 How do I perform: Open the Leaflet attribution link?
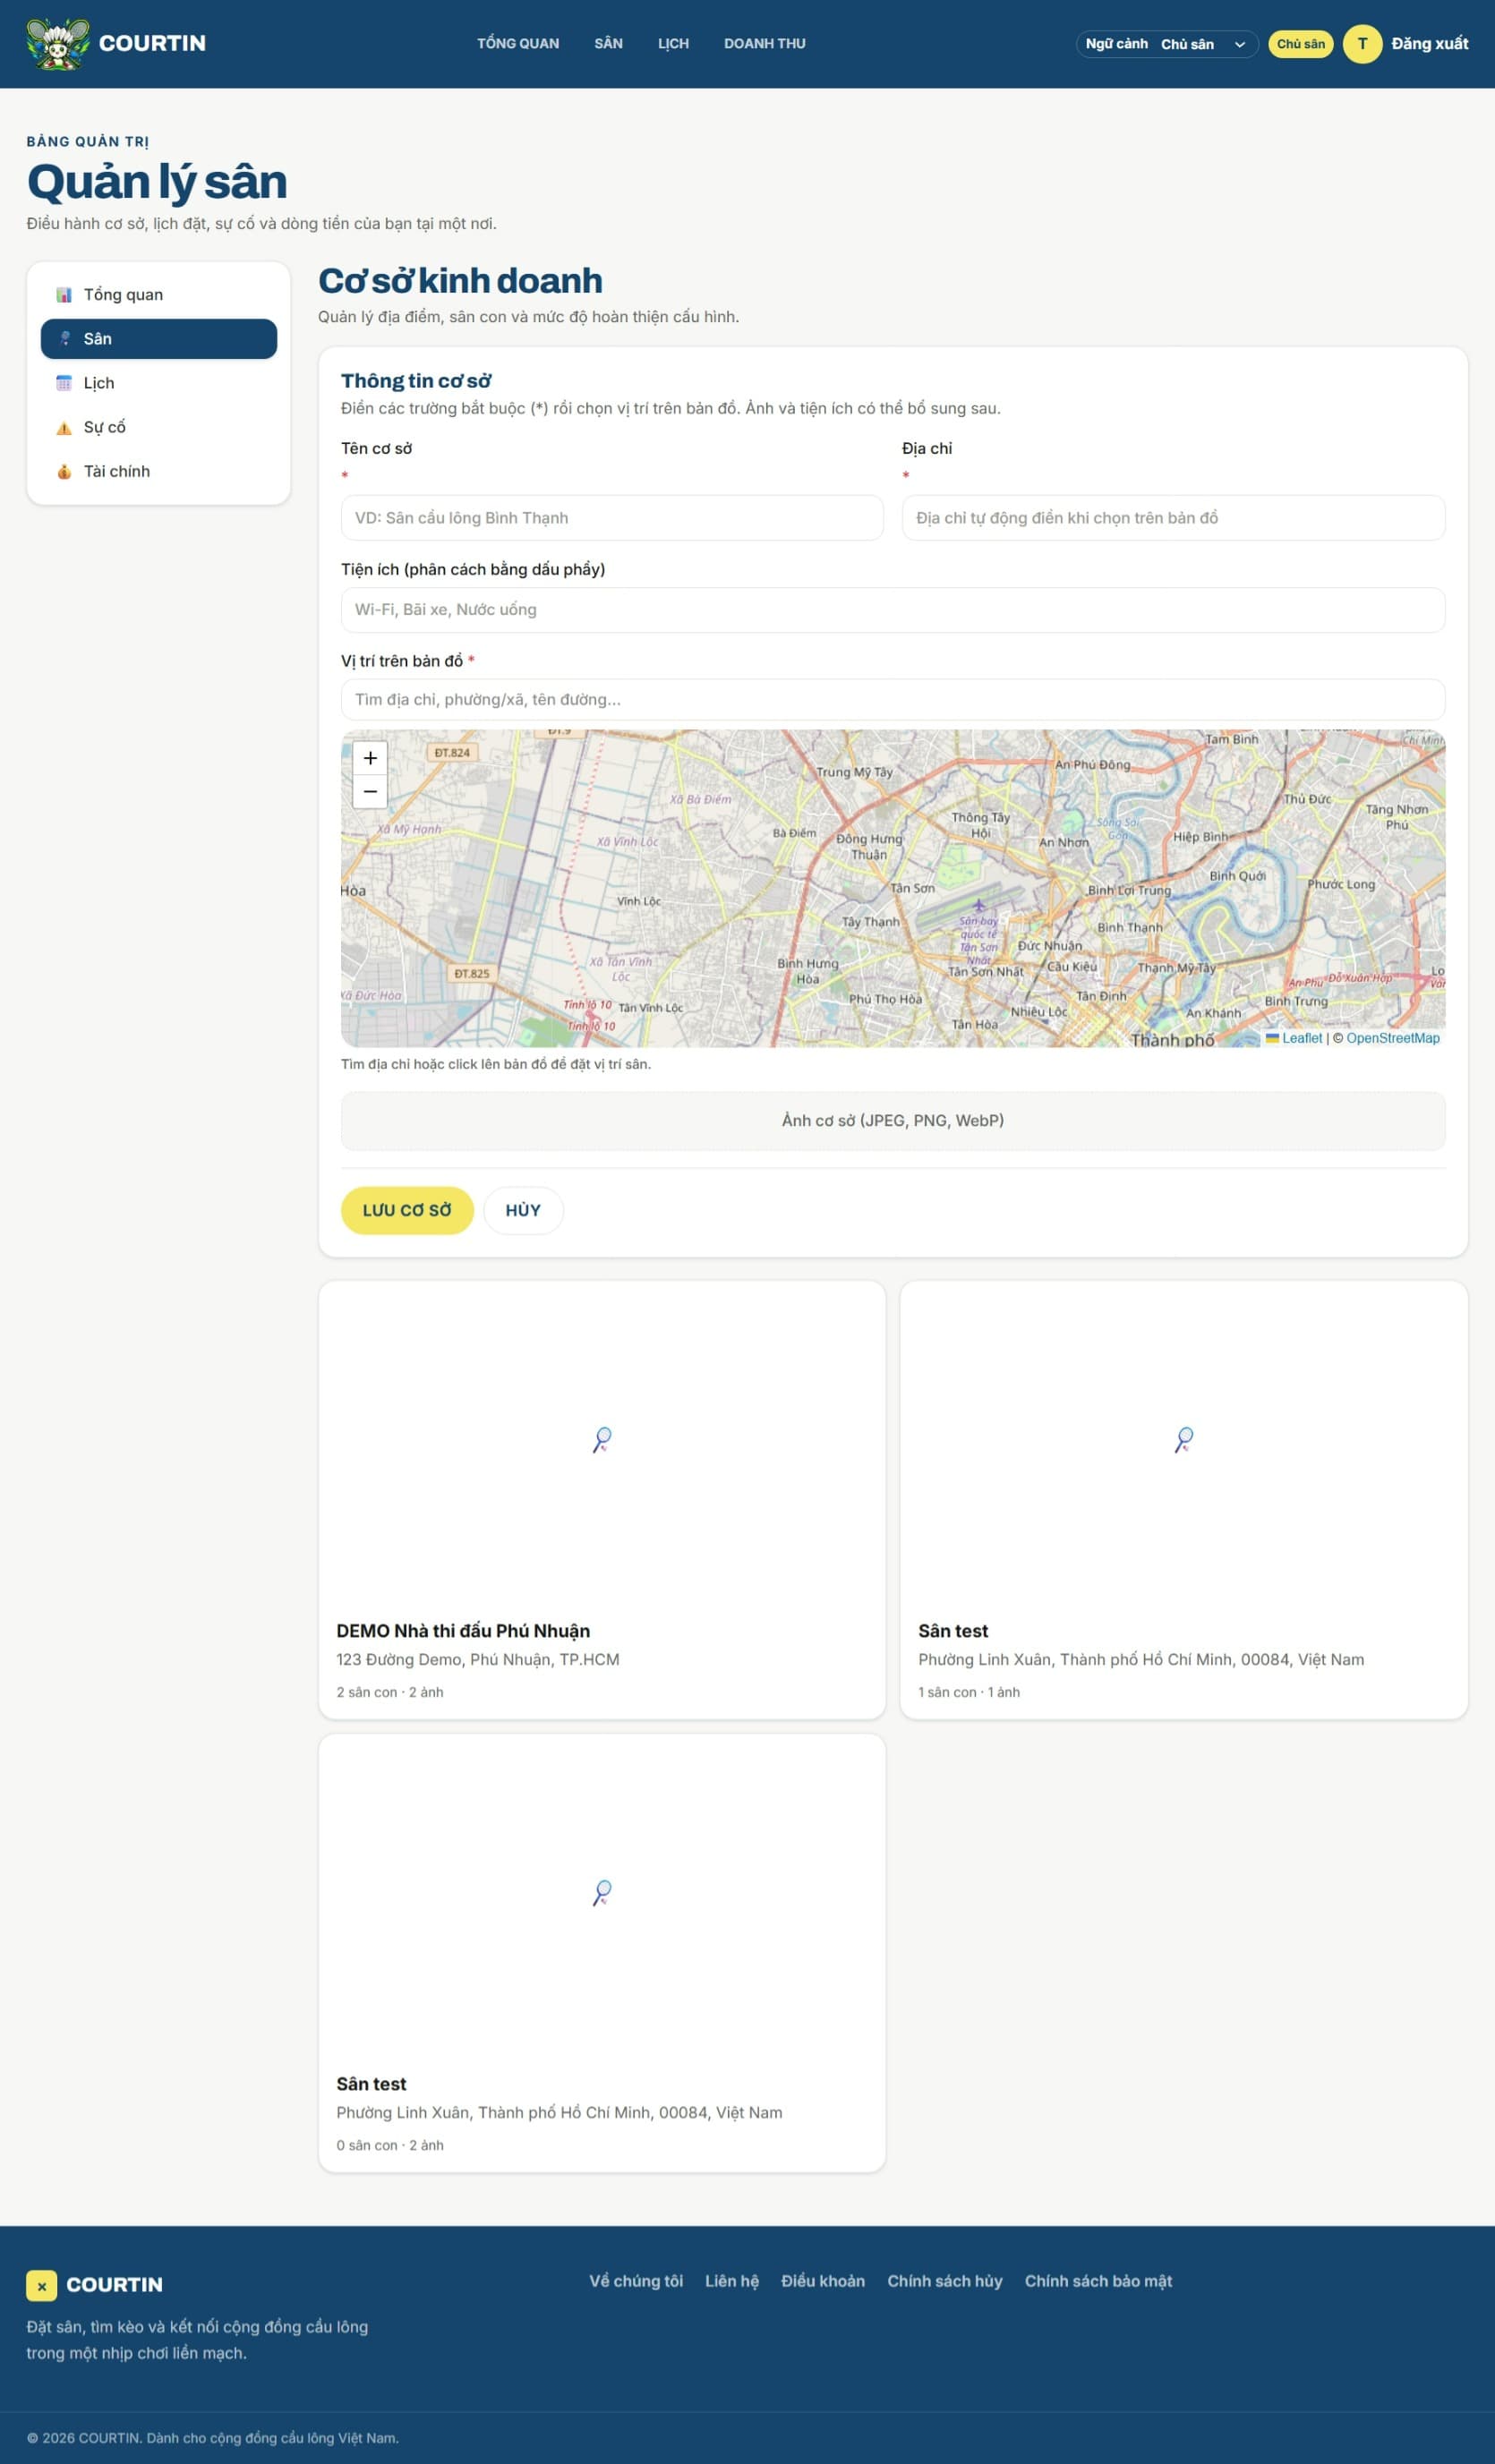(1302, 1038)
